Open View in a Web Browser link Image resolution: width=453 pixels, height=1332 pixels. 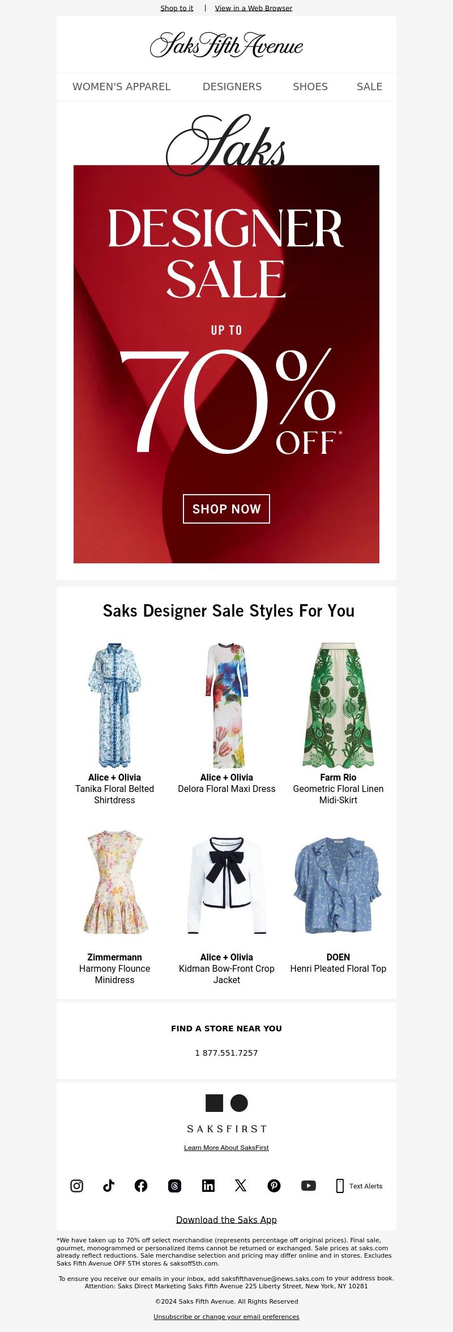click(254, 8)
